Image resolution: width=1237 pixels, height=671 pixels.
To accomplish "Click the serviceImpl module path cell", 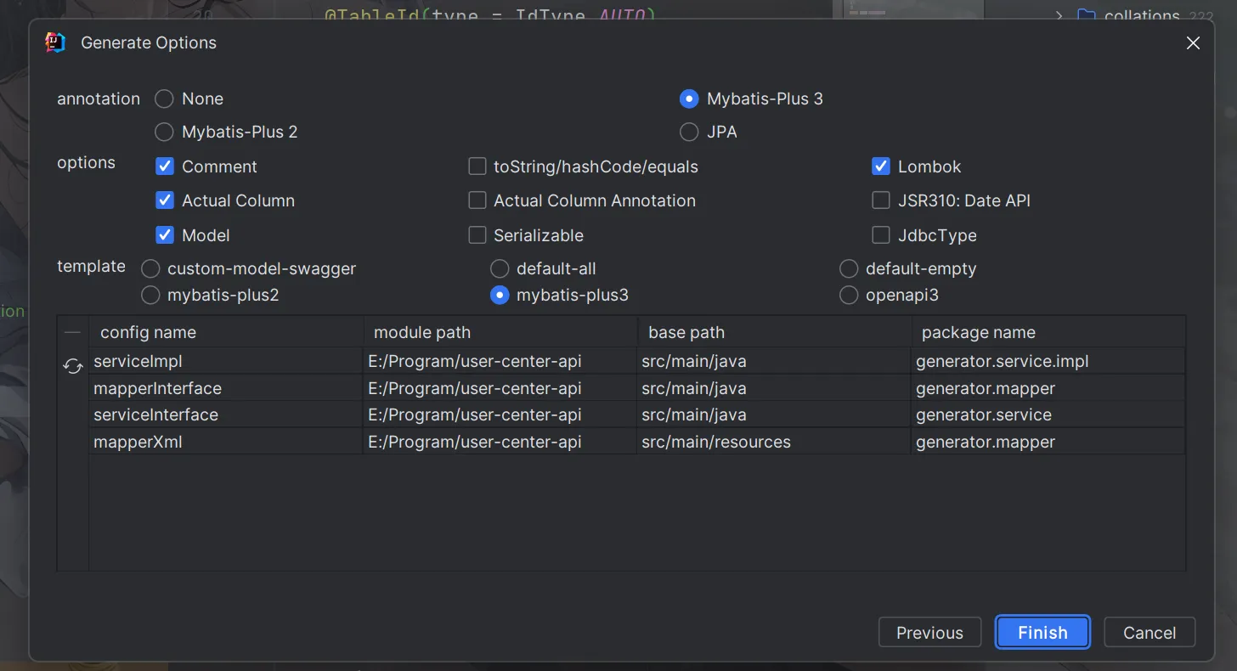I will pos(500,361).
